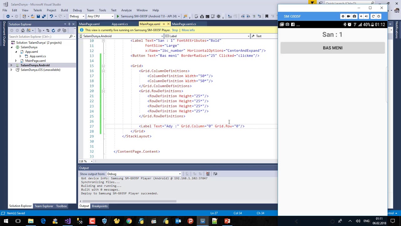The image size is (401, 226).
Task: Click the Solution Explorer search magnifier
Action: [x=71, y=36]
